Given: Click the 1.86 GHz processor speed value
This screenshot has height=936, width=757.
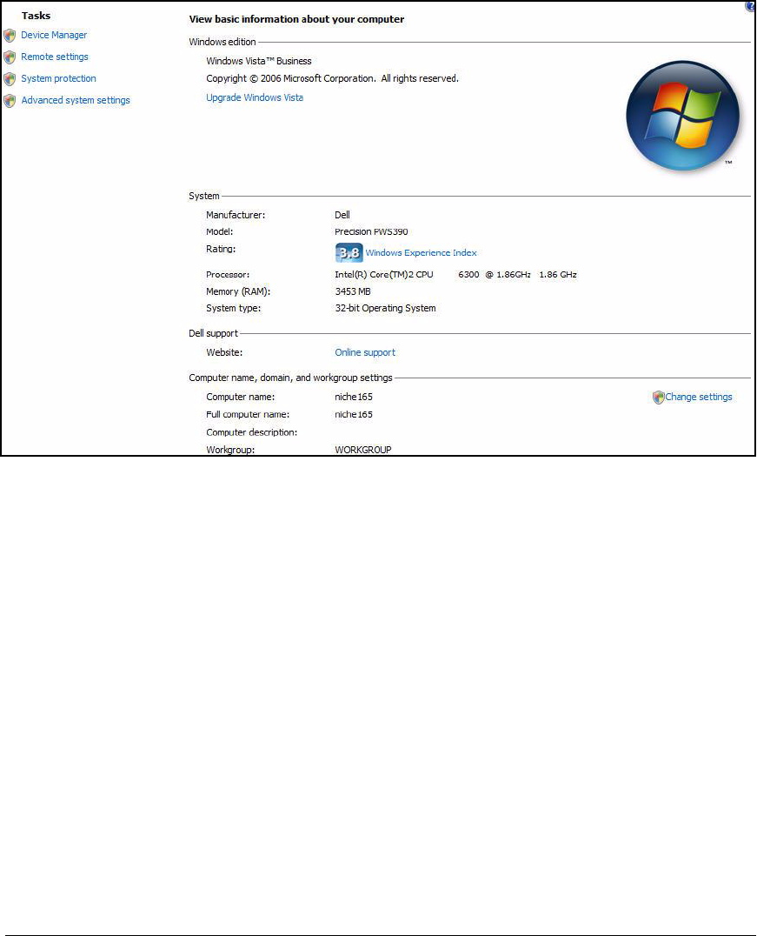Looking at the screenshot, I should (558, 275).
